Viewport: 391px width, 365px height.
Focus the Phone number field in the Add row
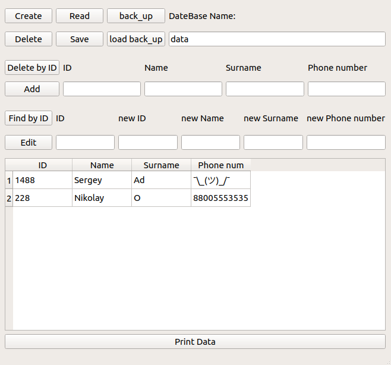346,89
